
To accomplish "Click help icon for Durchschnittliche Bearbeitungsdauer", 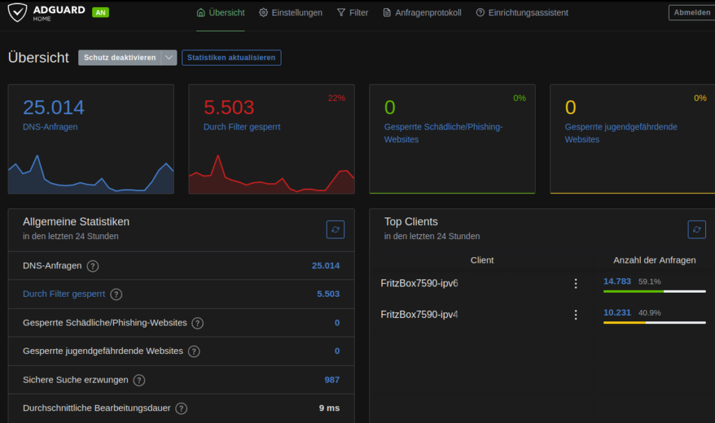I will click(182, 408).
